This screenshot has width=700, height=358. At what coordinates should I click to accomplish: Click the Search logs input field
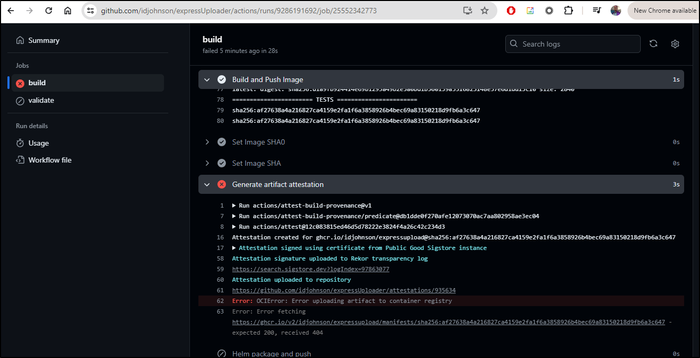point(573,44)
